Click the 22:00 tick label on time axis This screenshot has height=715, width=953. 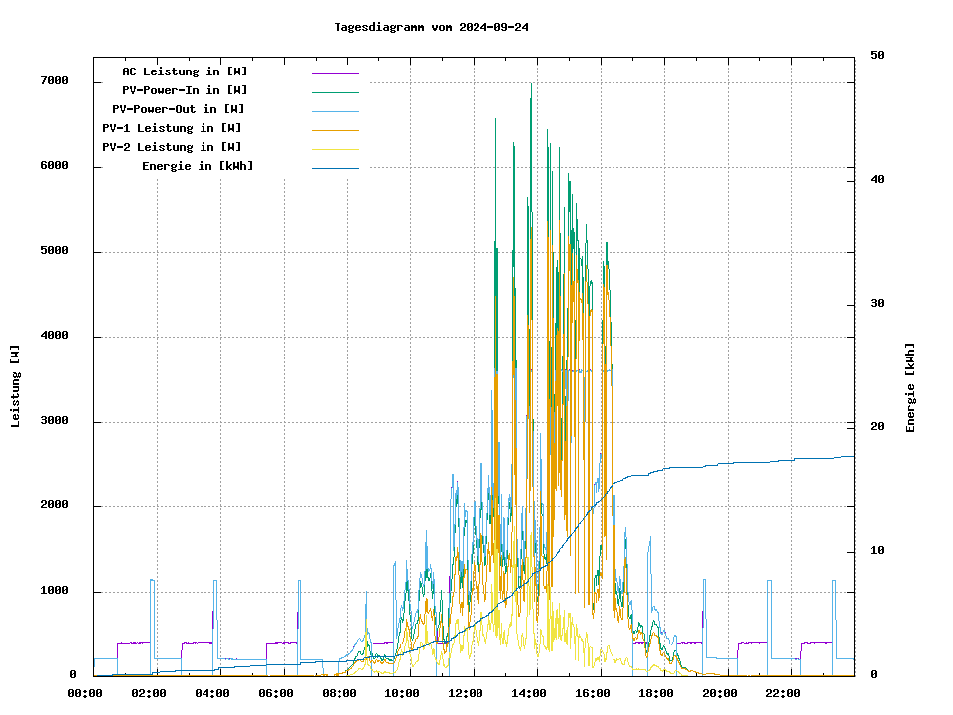click(x=782, y=693)
